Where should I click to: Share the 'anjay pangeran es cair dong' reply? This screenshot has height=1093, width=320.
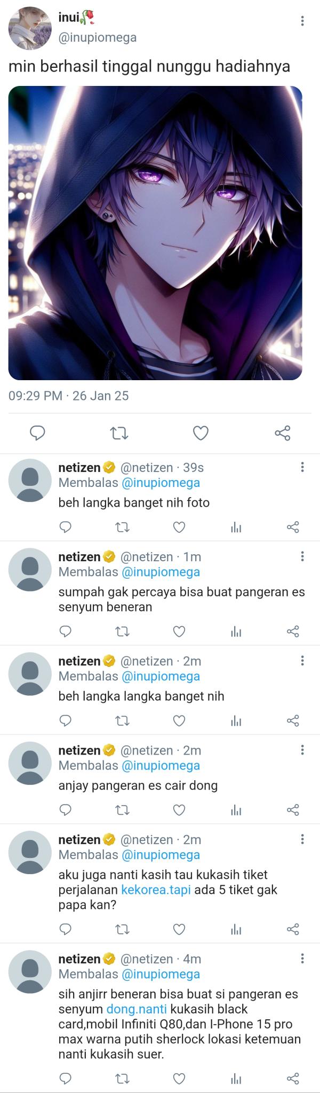click(293, 810)
